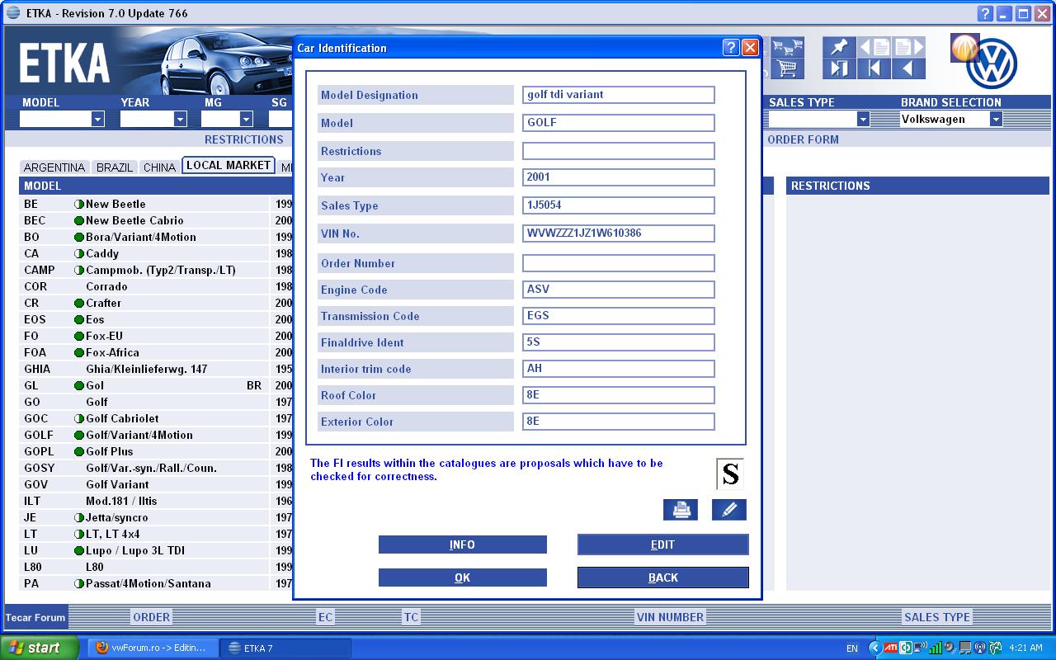Click the VIN No. input field
The image size is (1056, 660).
pos(619,233)
